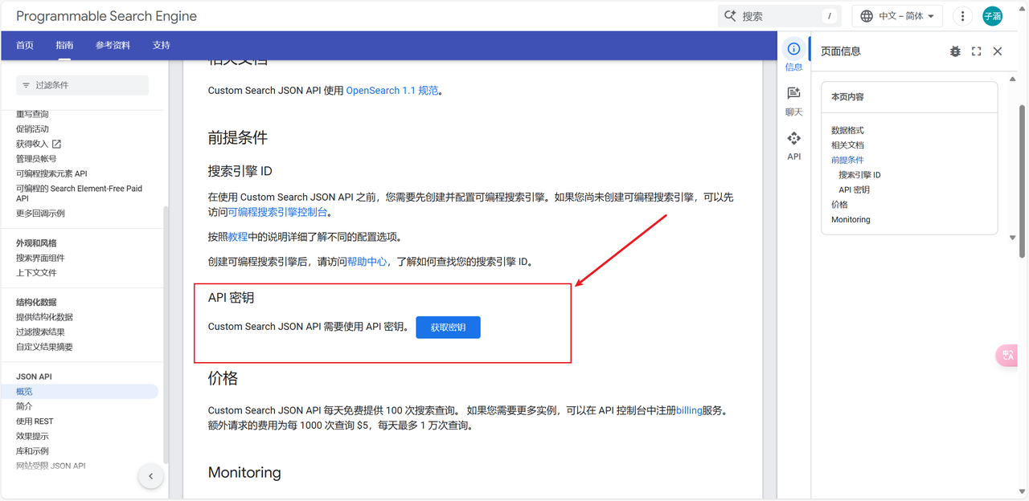This screenshot has width=1029, height=501.
Task: Open the language selector dropdown
Action: 897,16
